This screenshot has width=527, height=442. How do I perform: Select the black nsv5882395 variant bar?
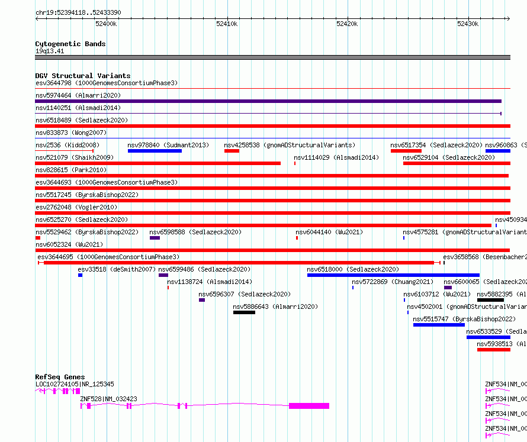click(x=490, y=300)
